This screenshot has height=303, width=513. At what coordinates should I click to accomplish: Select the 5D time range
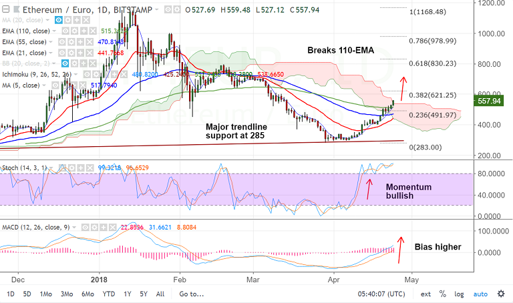coord(27,294)
